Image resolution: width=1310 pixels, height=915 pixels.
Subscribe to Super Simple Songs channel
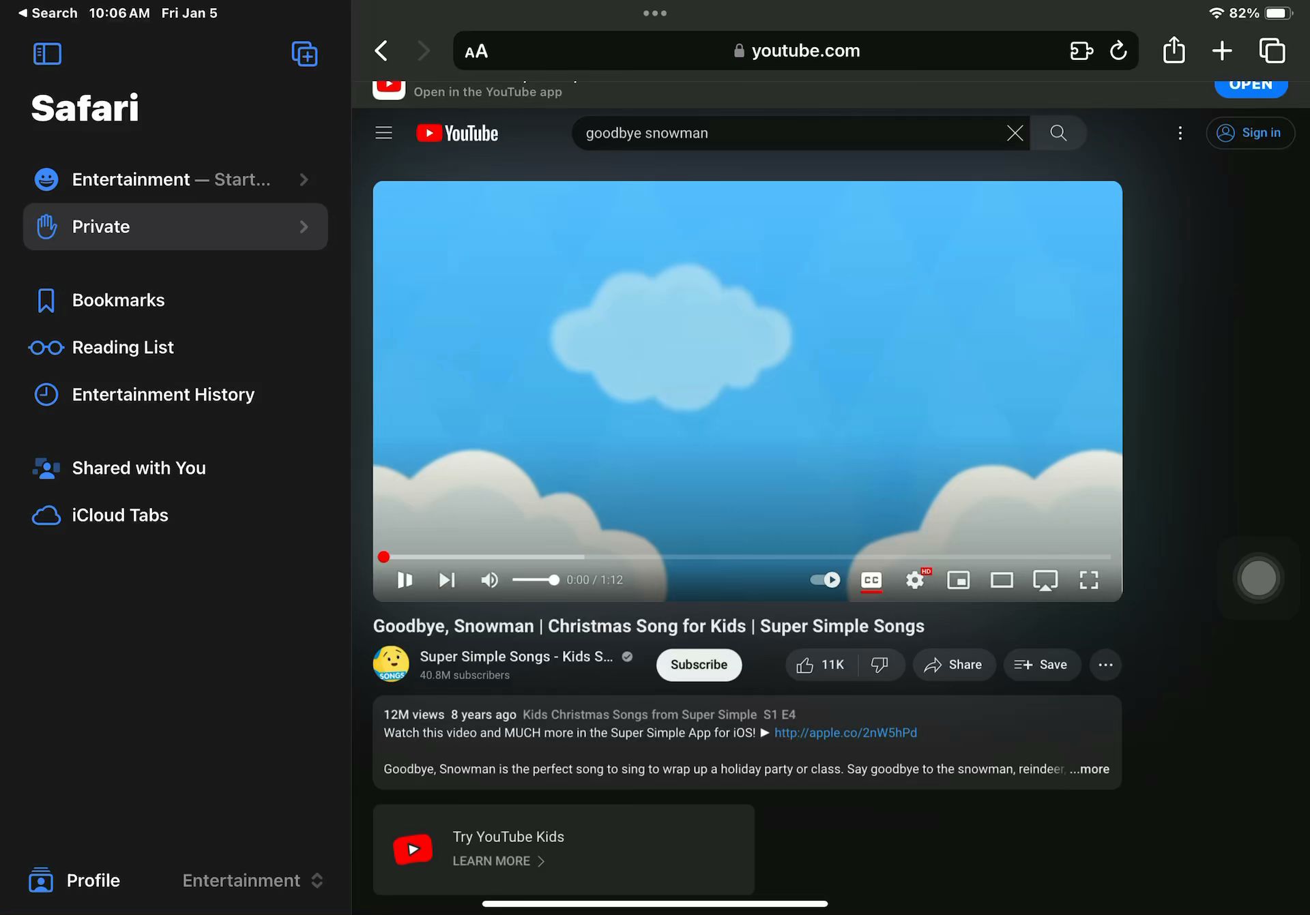pyautogui.click(x=699, y=665)
